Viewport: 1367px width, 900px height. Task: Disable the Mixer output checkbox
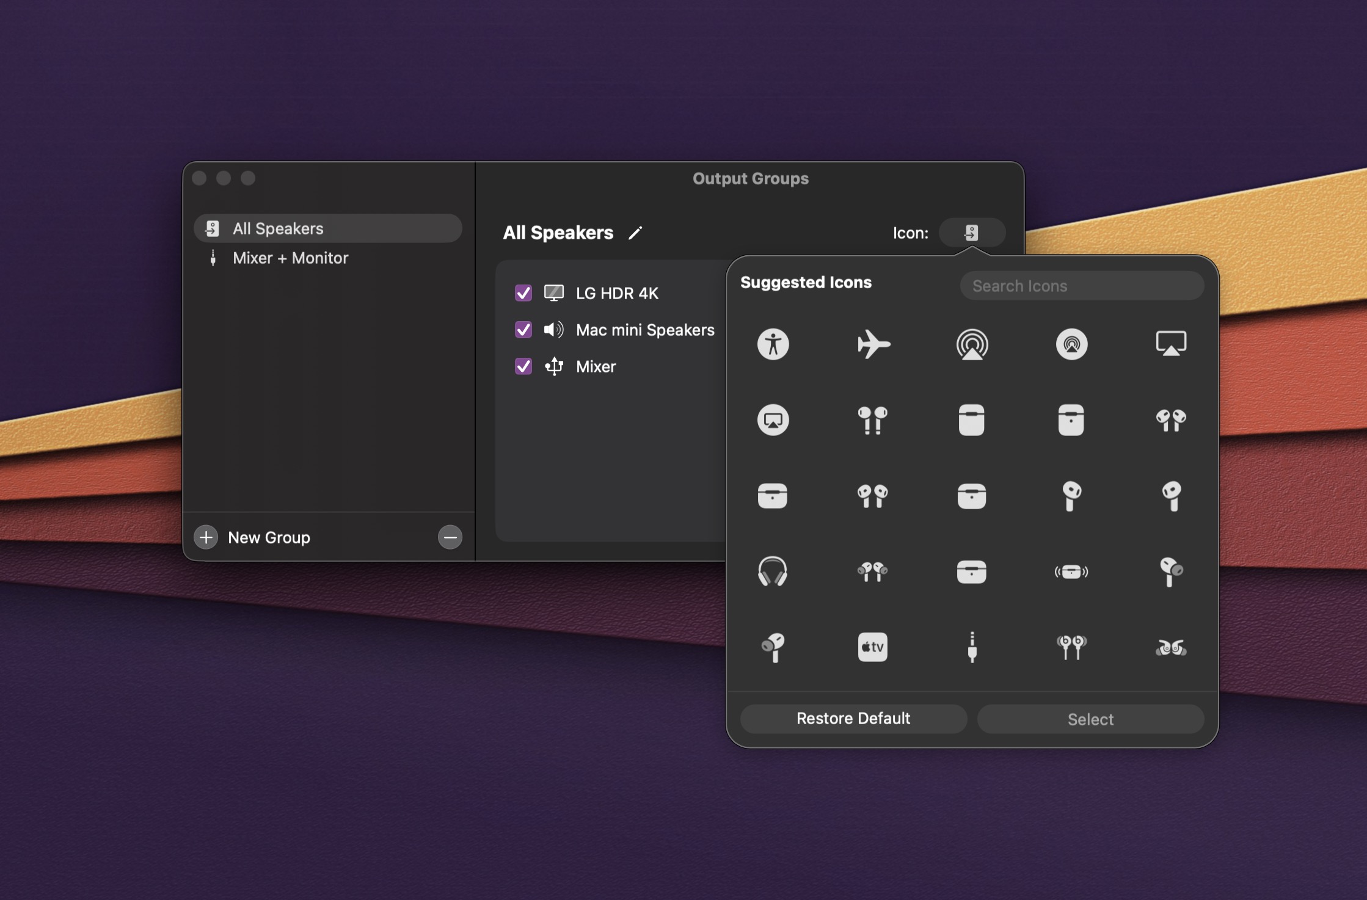tap(523, 366)
